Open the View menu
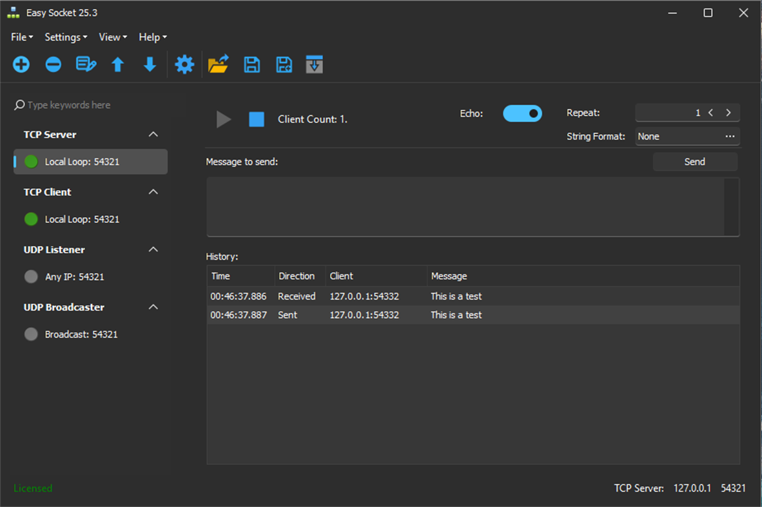The height and width of the screenshot is (507, 762). pos(113,37)
